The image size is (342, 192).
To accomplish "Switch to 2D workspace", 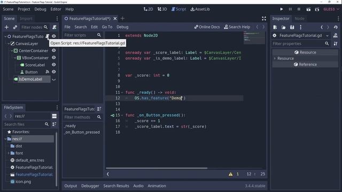I will tap(149, 9).
